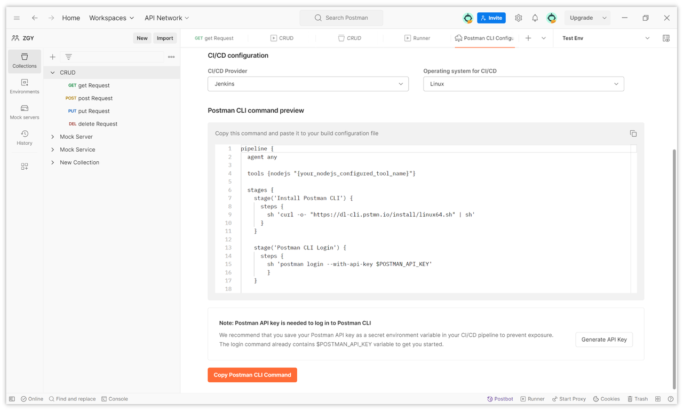The width and height of the screenshot is (683, 410).
Task: Open the environment quick look icon
Action: coord(666,38)
